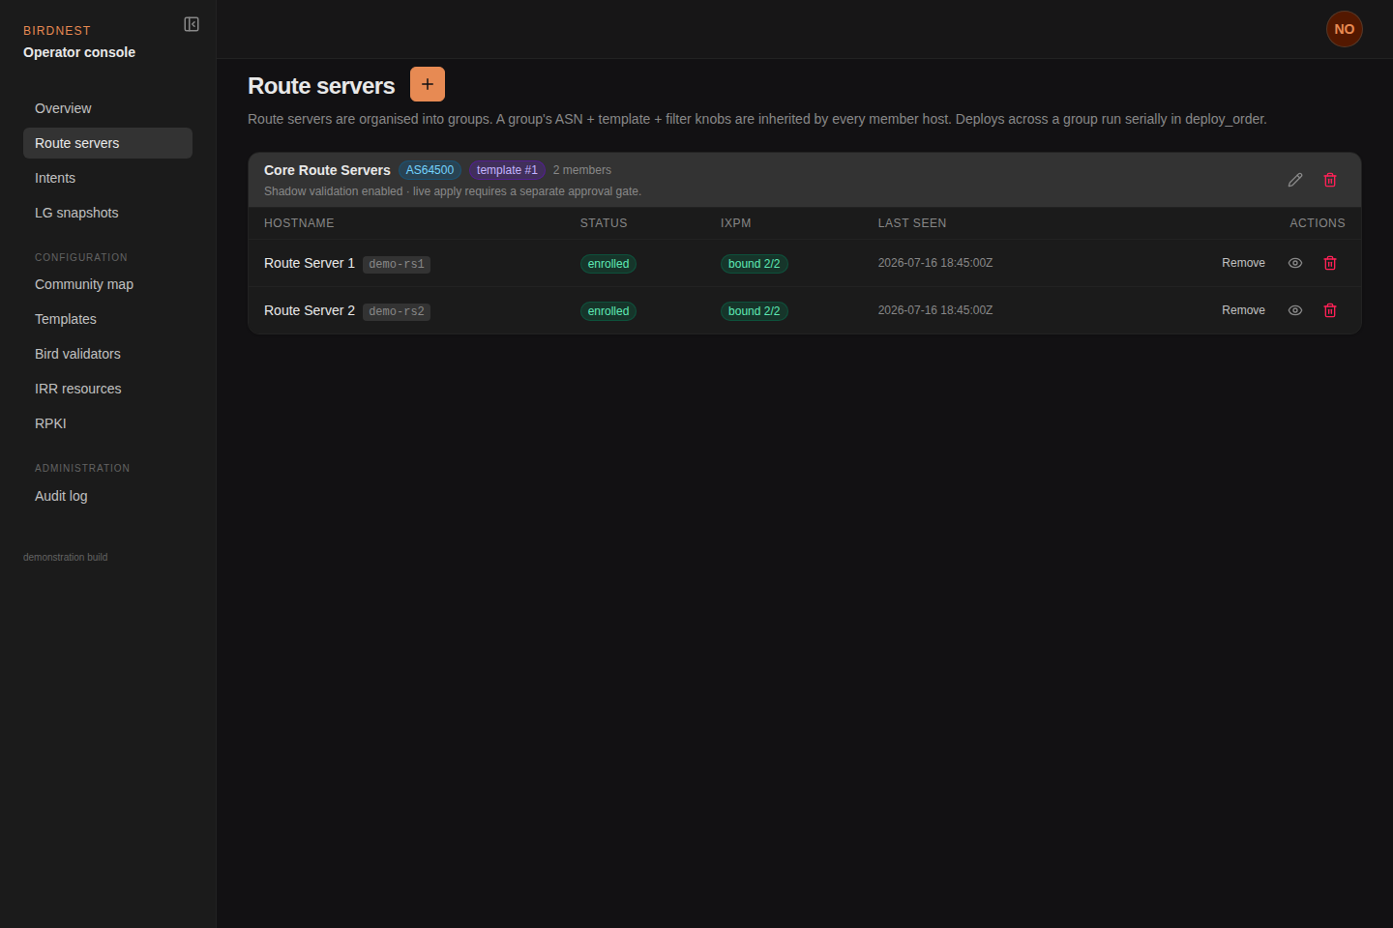Click Route Server 1 last seen timestamp
The height and width of the screenshot is (928, 1393).
[935, 263]
